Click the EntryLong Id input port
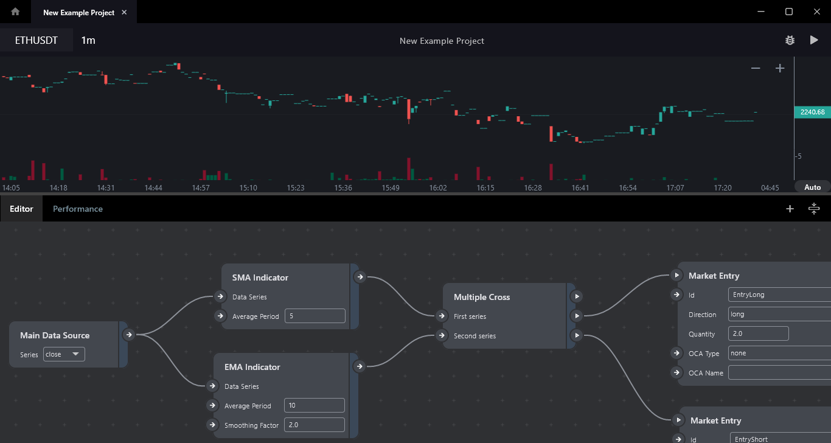 coord(676,295)
